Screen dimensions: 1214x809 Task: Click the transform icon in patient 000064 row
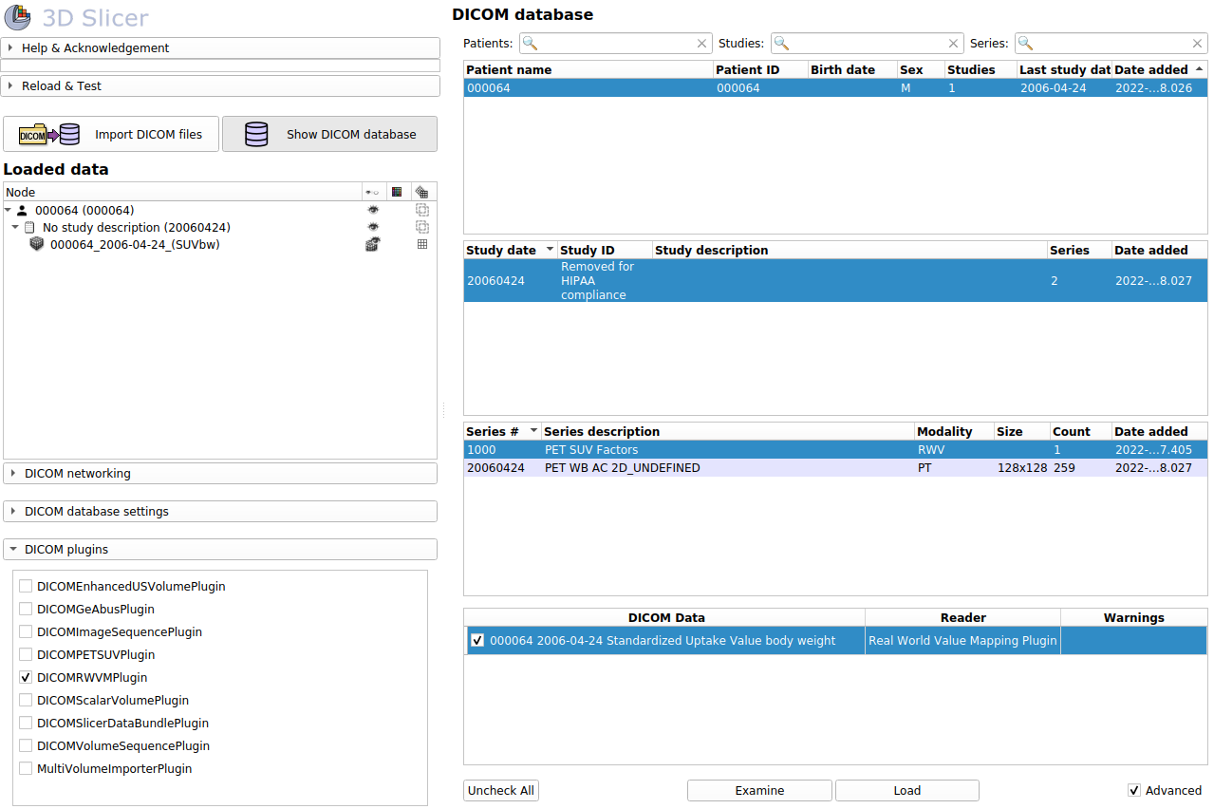422,211
